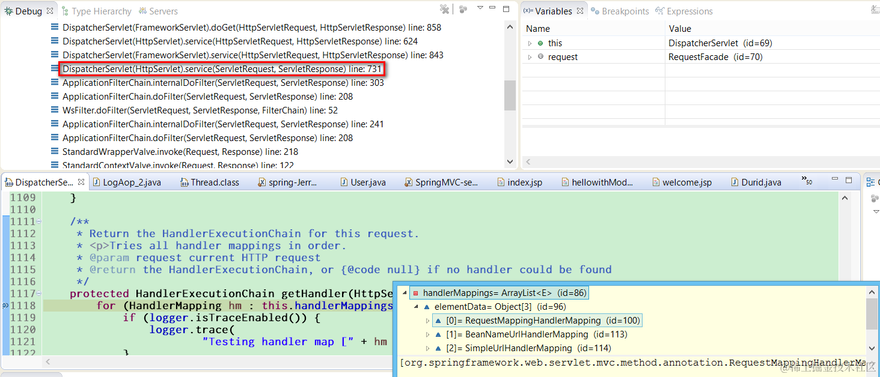880x377 pixels.
Task: Show hidden editor tabs list (»50)
Action: point(807,180)
